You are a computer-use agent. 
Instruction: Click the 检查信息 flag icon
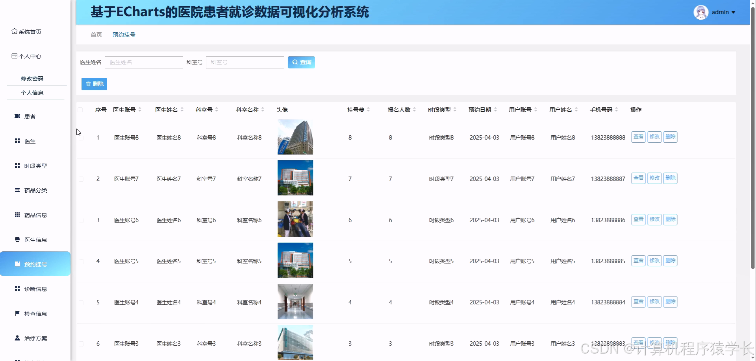point(17,313)
